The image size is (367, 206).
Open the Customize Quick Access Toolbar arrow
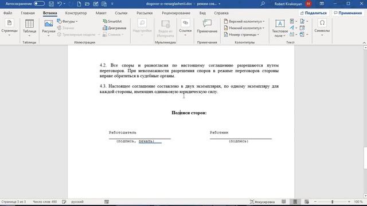pos(112,4)
